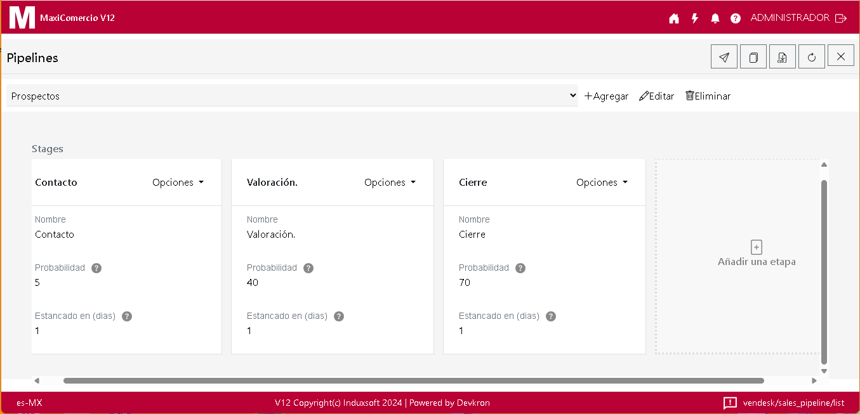Refresh the Pipelines list

812,57
